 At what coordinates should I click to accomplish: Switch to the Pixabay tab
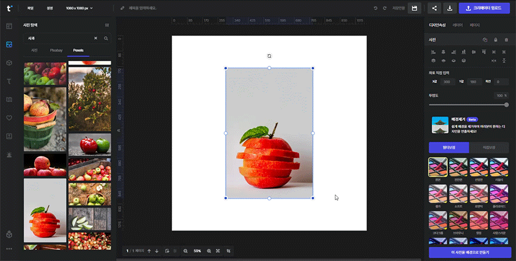(x=56, y=50)
